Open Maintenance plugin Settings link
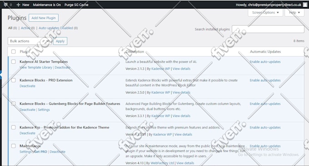The image size is (309, 166). (25, 152)
